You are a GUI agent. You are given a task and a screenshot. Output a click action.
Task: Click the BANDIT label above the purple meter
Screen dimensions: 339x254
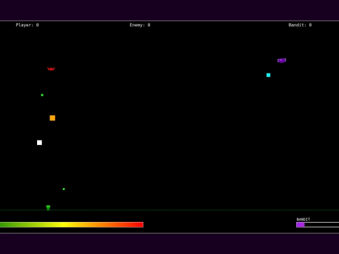tap(303, 220)
